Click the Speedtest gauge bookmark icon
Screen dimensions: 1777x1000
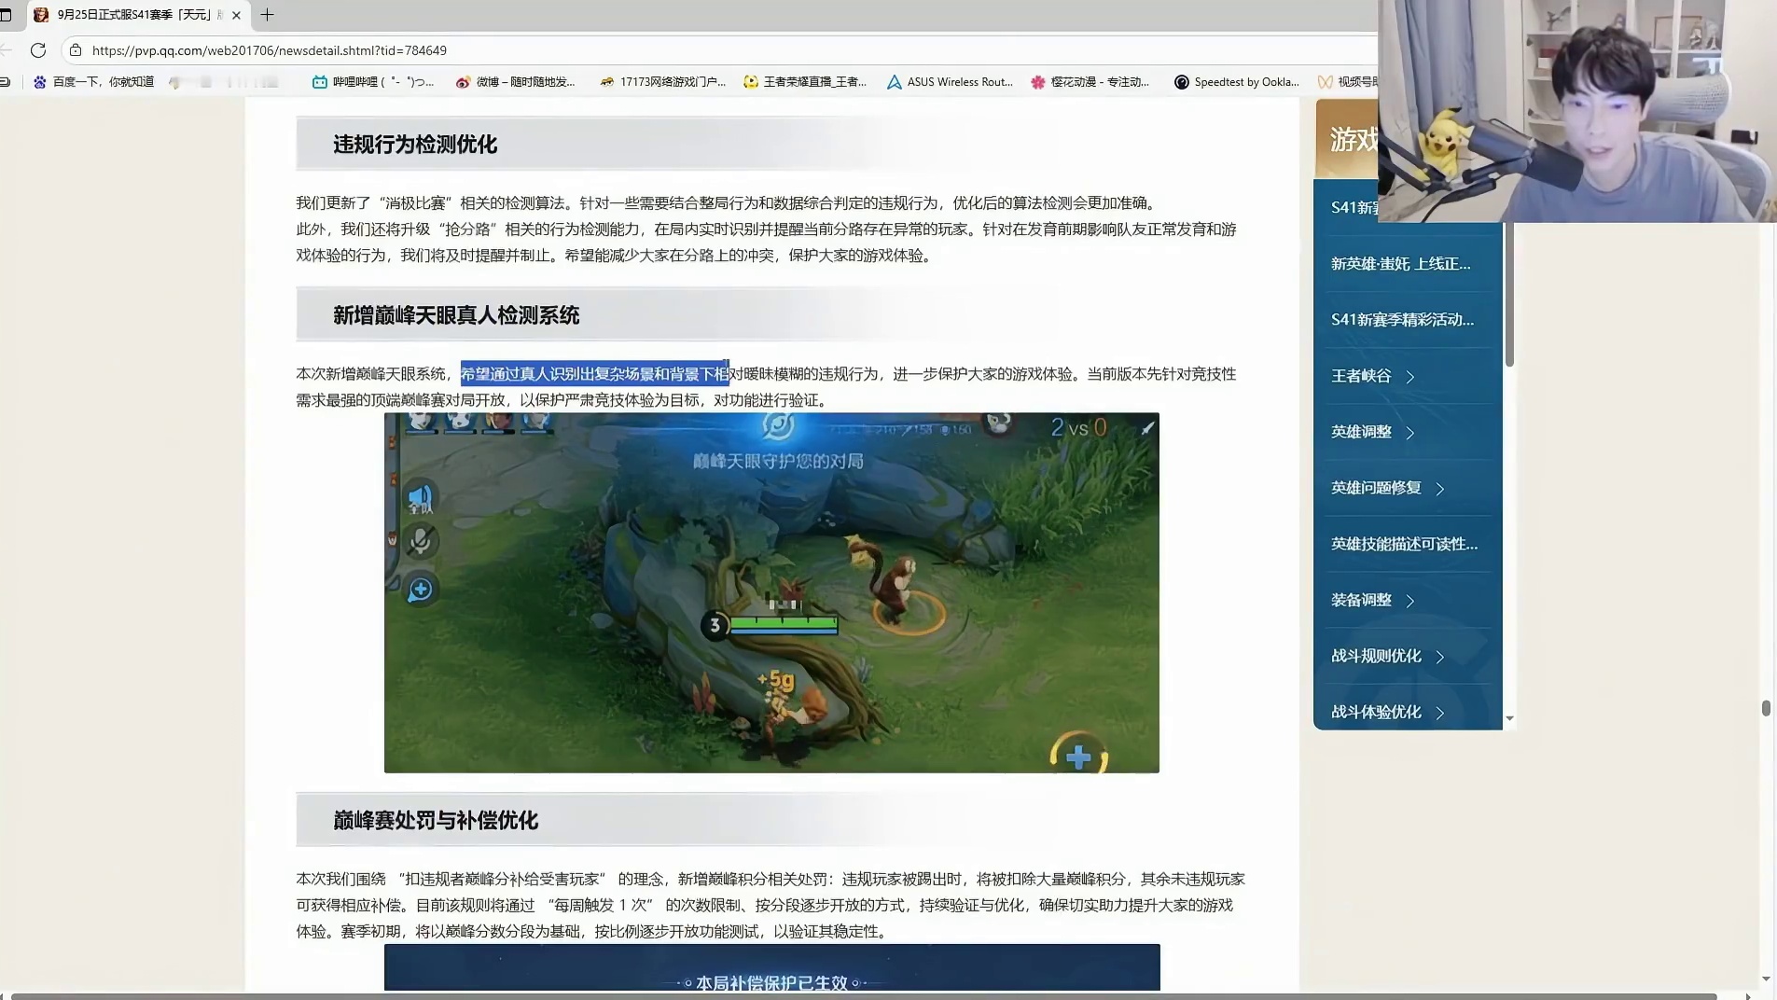1181,82
